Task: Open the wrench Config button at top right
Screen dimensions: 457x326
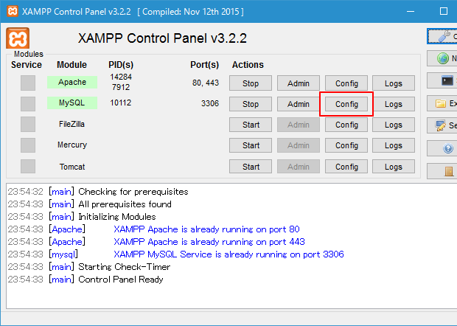Action: point(442,36)
